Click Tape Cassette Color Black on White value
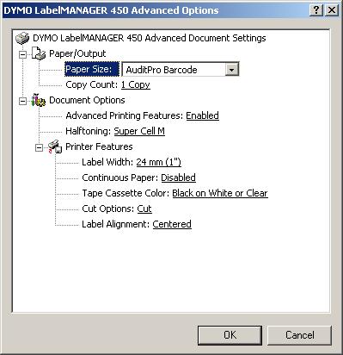Viewport: 343px width, 355px height. click(x=220, y=193)
